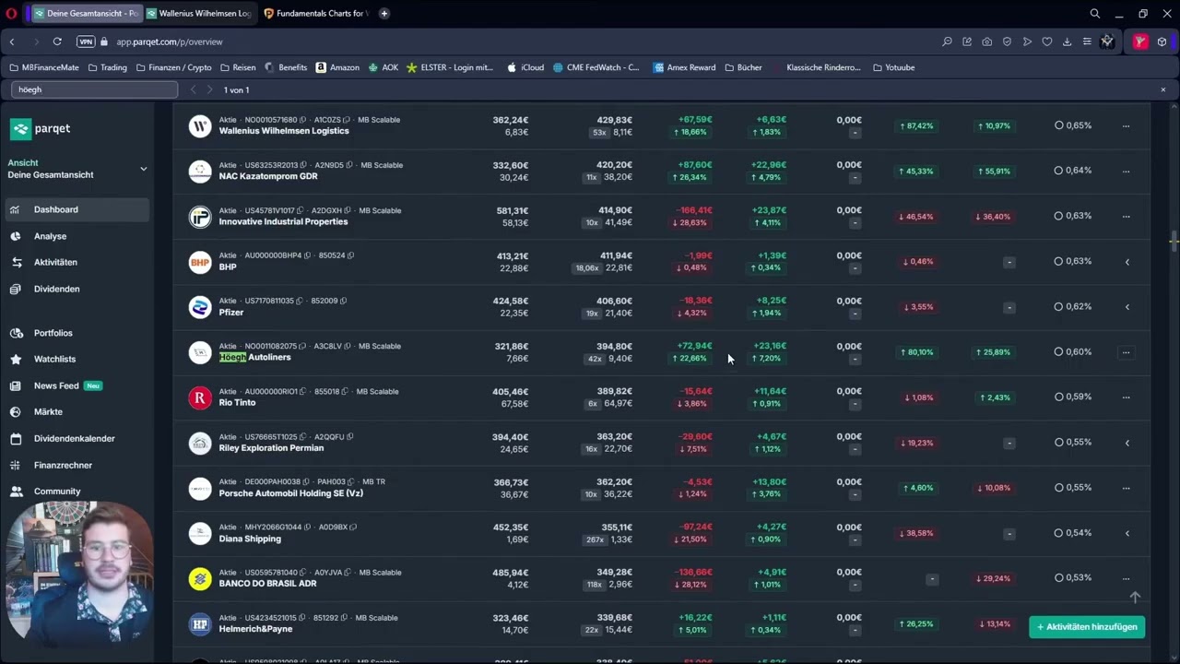Click the Rio Tinto red logo
The image size is (1180, 664).
tap(200, 397)
